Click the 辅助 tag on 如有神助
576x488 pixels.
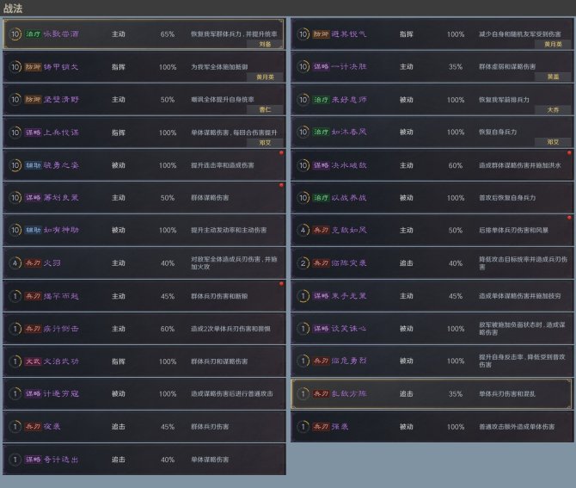click(32, 231)
